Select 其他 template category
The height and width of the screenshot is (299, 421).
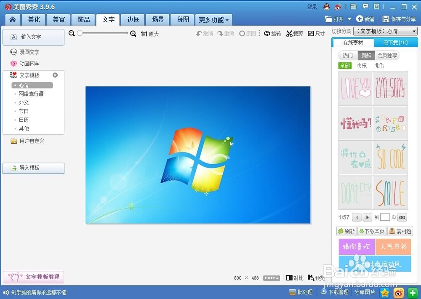[24, 128]
